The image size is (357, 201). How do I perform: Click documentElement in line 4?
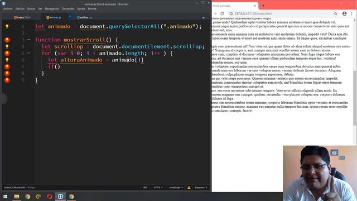(x=146, y=46)
